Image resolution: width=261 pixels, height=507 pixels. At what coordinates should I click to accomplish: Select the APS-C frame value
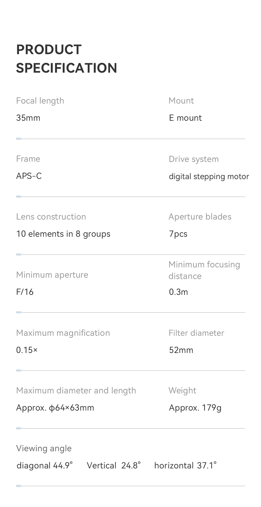29,176
